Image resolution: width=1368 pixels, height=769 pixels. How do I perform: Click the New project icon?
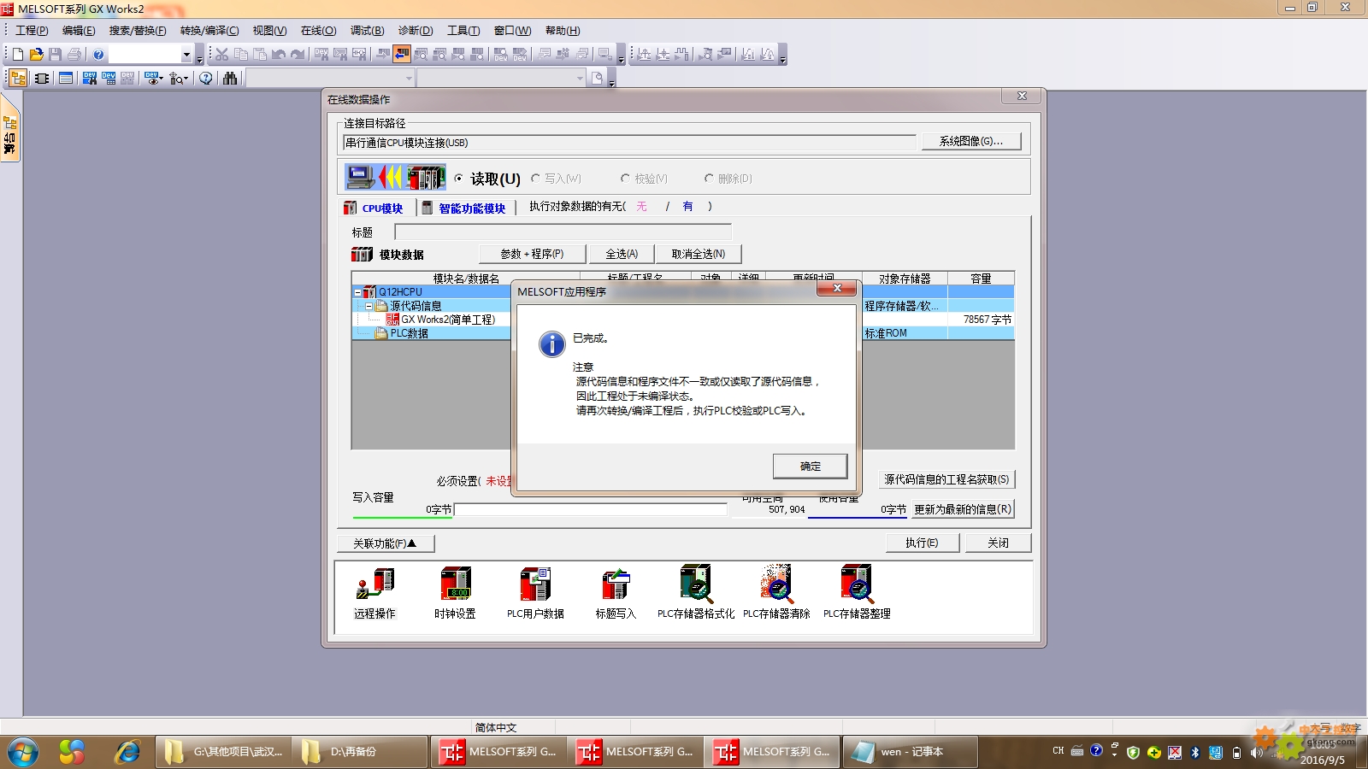click(x=18, y=55)
